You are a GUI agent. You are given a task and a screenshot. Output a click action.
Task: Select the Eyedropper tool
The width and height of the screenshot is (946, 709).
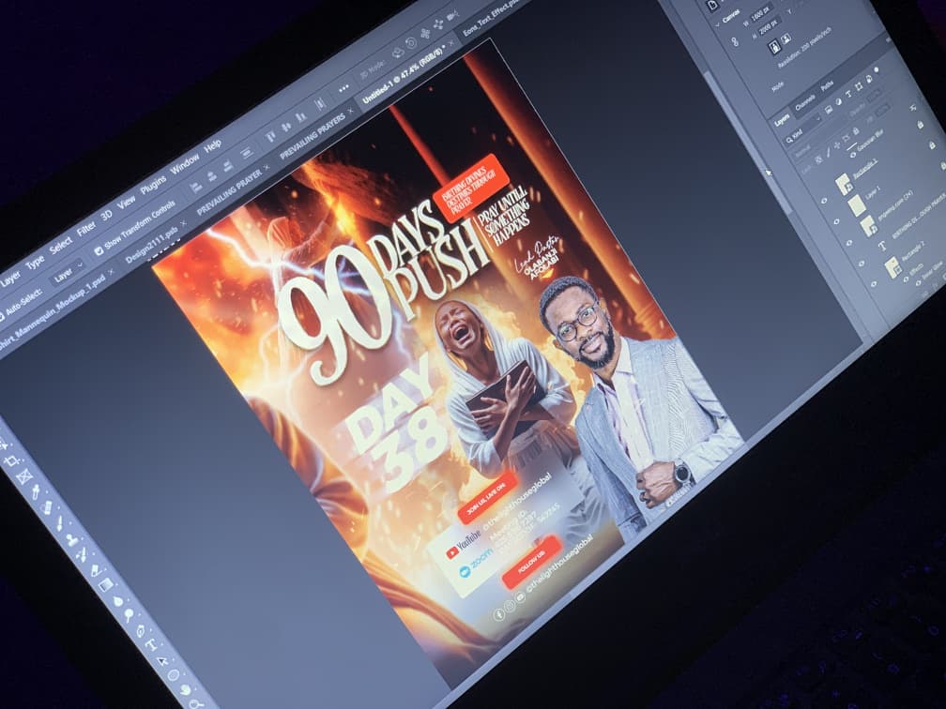37,491
